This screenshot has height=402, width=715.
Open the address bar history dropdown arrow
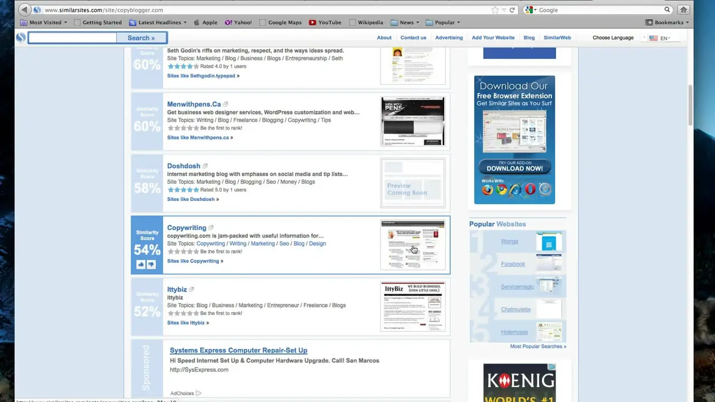tap(504, 10)
